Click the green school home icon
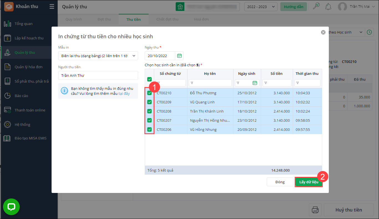 pyautogui.click(x=180, y=7)
